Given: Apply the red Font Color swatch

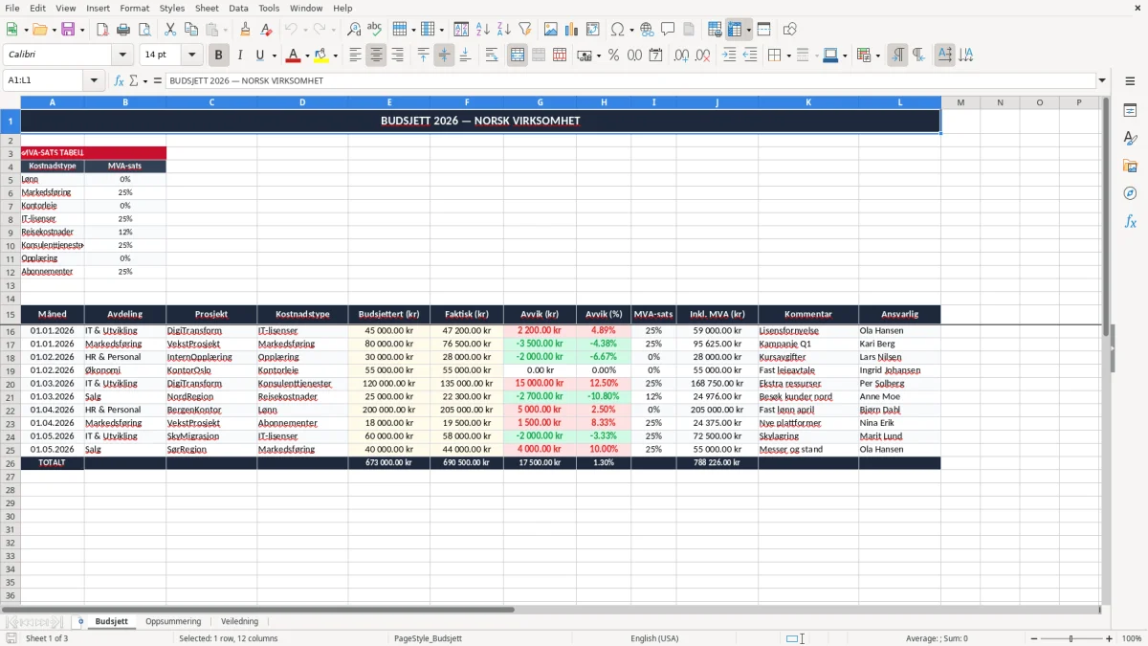Looking at the screenshot, I should tap(295, 56).
